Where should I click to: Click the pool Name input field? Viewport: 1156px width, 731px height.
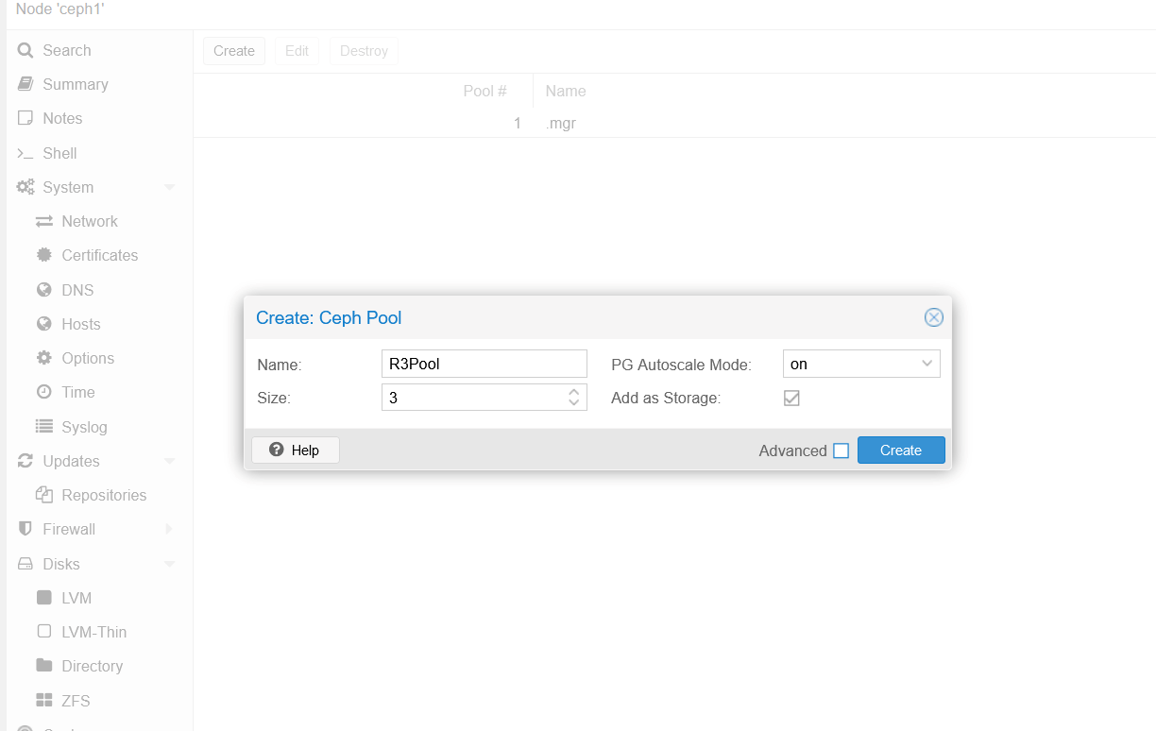(x=484, y=365)
